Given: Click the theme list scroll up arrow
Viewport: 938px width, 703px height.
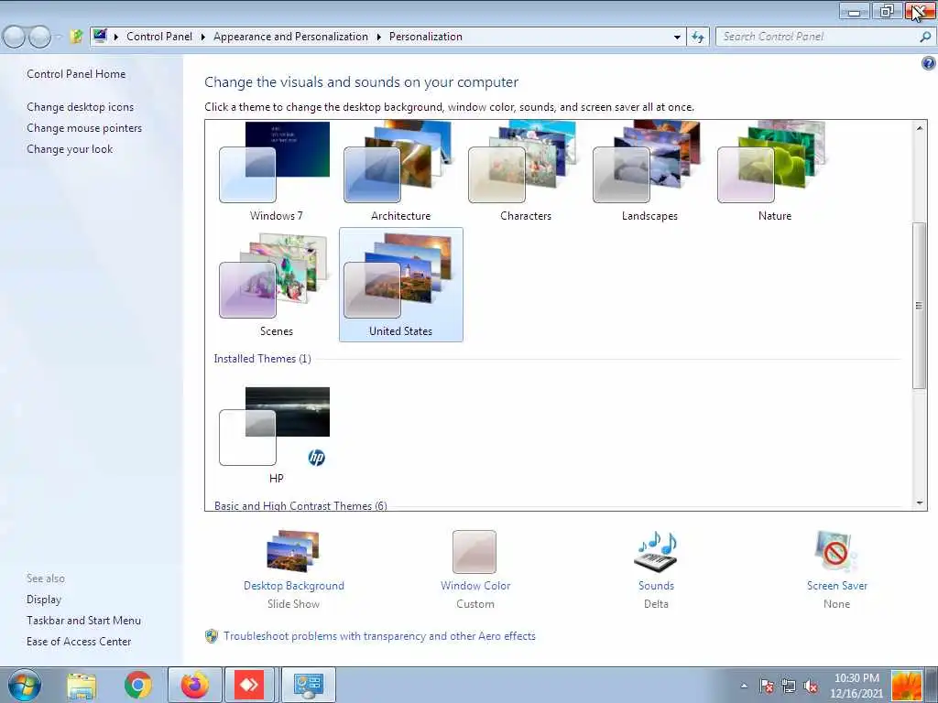Looking at the screenshot, I should 920,127.
